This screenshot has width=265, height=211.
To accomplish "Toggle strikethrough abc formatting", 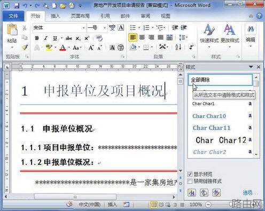I will pos(69,38).
